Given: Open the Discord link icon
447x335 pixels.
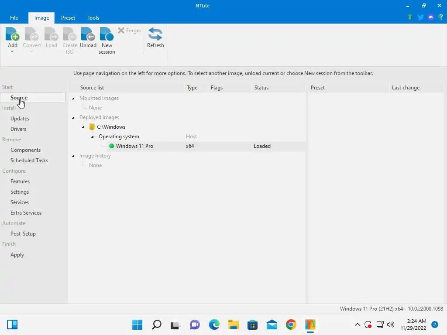Looking at the screenshot, I should (x=431, y=17).
